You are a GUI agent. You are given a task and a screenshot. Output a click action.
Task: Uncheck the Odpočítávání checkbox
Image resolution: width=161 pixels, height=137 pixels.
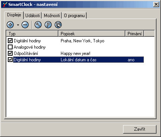[x=10, y=53]
